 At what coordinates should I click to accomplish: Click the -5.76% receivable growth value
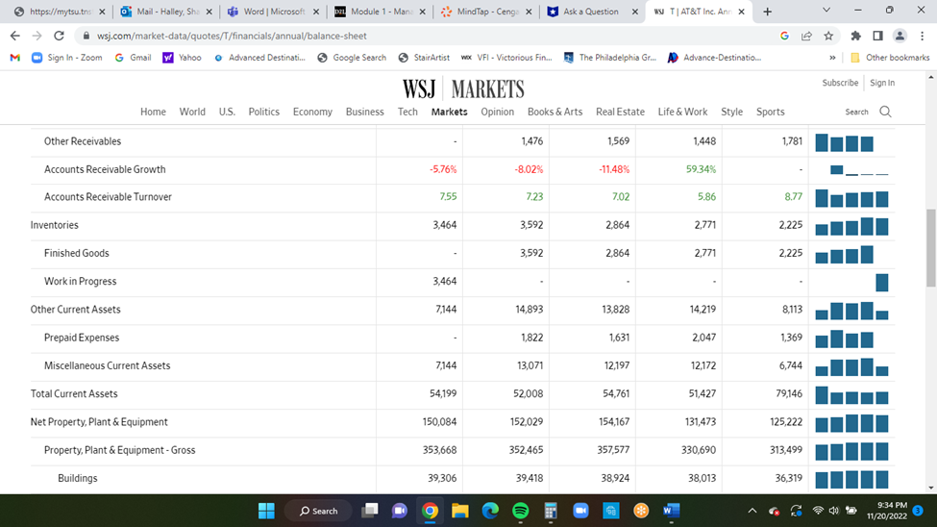click(443, 169)
